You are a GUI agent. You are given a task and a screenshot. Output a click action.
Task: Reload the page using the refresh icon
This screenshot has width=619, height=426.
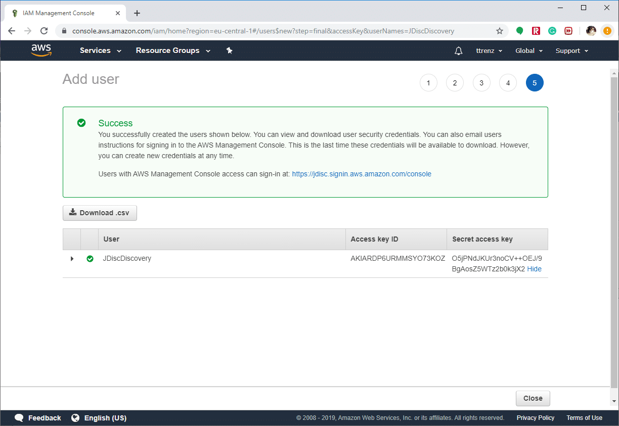(44, 31)
